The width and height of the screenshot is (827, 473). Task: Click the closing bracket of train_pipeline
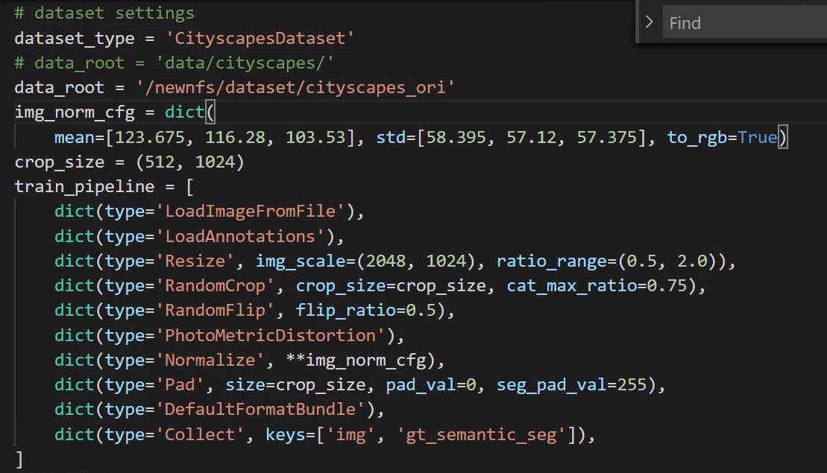[x=19, y=460]
